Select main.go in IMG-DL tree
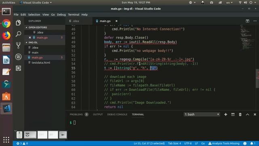259x146 pixels. pos(37,58)
